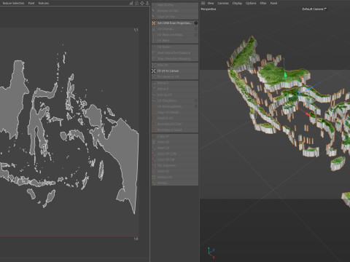
Task: Open the viewport Display menu
Action: tap(237, 3)
